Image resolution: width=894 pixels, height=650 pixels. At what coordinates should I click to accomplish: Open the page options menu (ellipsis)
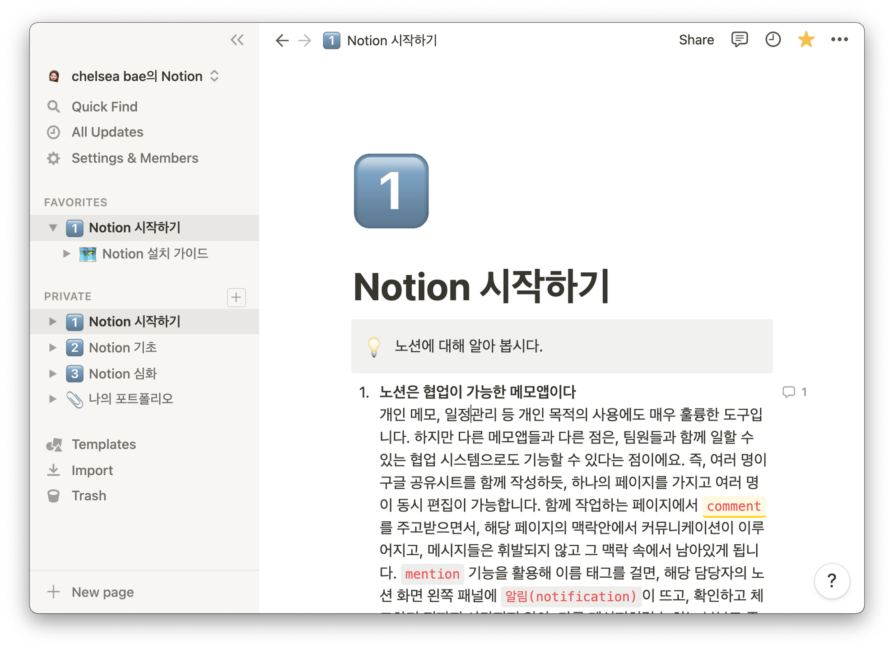pyautogui.click(x=840, y=40)
